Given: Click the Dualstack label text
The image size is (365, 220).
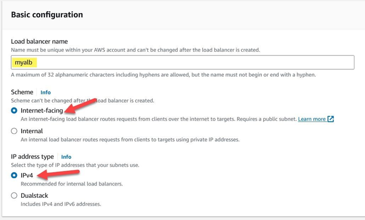Looking at the screenshot, I should (34, 196).
